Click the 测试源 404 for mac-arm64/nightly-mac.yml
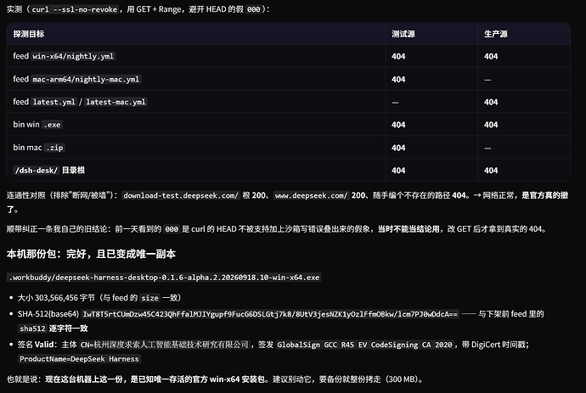This screenshot has width=586, height=393. (398, 79)
